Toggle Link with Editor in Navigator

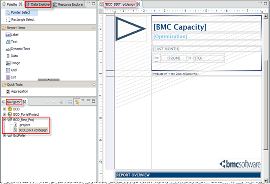coord(77,102)
